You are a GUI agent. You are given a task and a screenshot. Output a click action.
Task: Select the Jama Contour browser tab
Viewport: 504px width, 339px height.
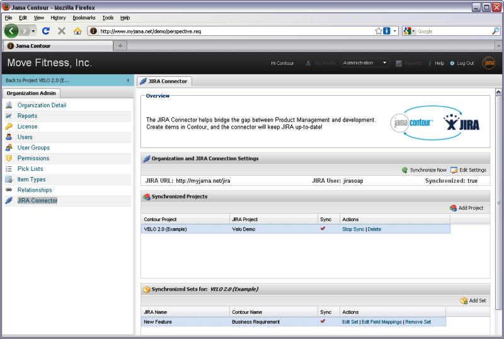click(58, 45)
